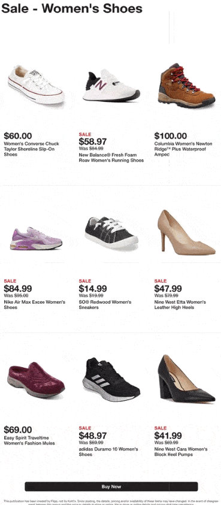Select SO Redwood Women's Sneakers title
This screenshot has height=505, width=221.
pos(105,305)
